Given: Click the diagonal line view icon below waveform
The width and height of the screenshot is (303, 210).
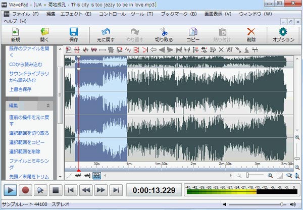Looking at the screenshot, I should tap(69, 176).
